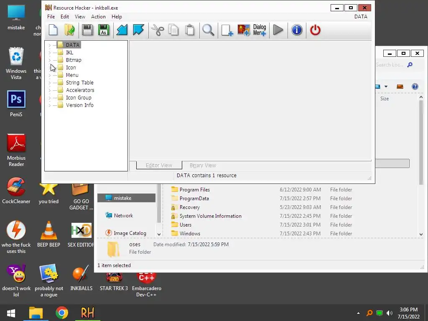Image resolution: width=428 pixels, height=321 pixels.
Task: Switch to Binary View tab
Action: 203,165
